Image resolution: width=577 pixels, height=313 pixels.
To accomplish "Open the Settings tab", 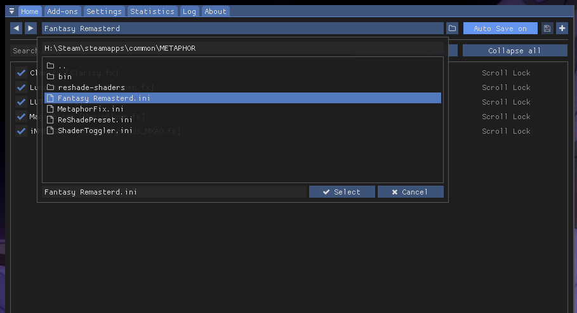I will point(104,11).
